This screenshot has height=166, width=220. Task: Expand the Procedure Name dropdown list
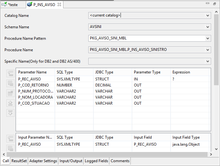[x=208, y=50]
